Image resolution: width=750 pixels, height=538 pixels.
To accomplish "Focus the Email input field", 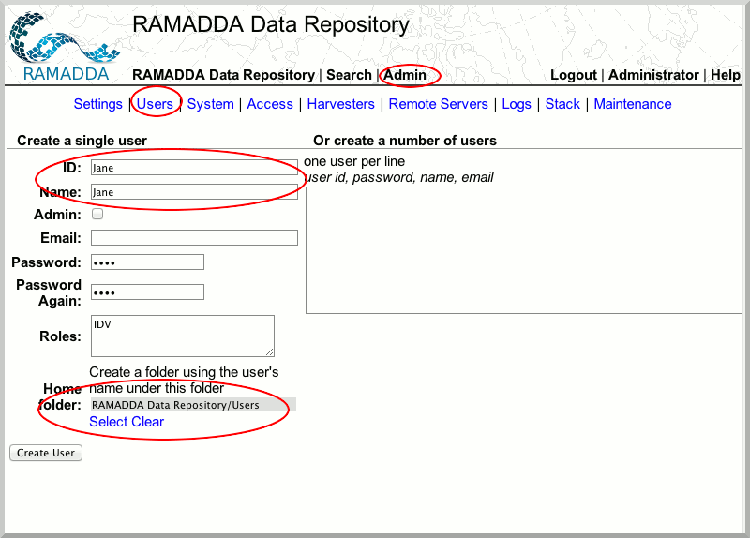I will coord(194,238).
